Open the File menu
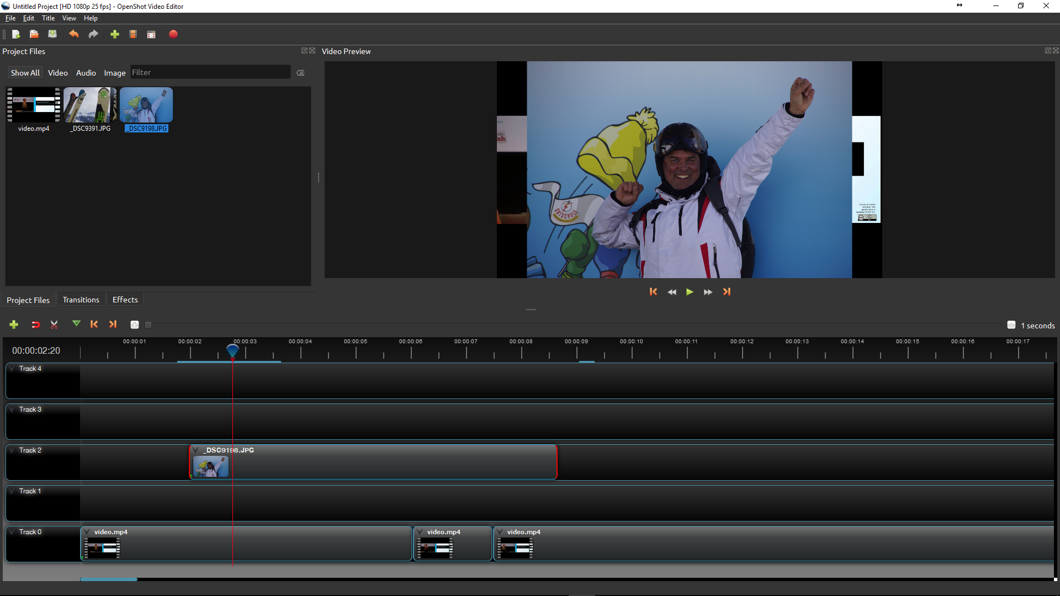The width and height of the screenshot is (1060, 596). (x=11, y=18)
